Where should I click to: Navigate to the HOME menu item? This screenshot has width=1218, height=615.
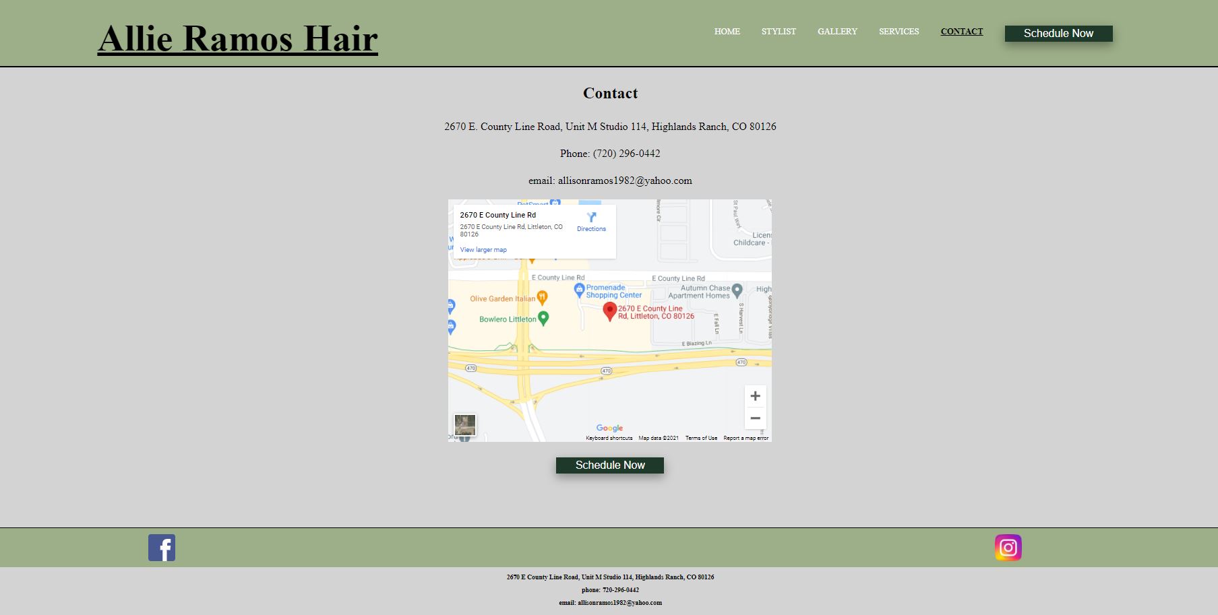(x=727, y=31)
